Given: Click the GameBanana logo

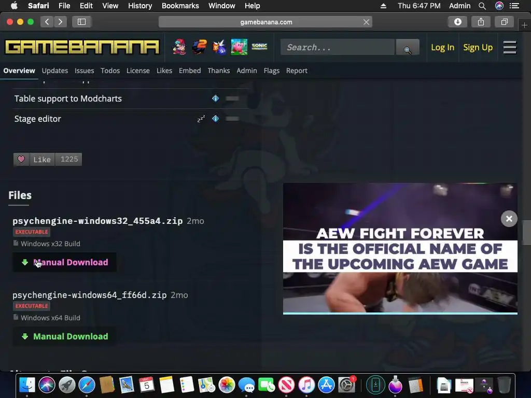Looking at the screenshot, I should click(82, 47).
